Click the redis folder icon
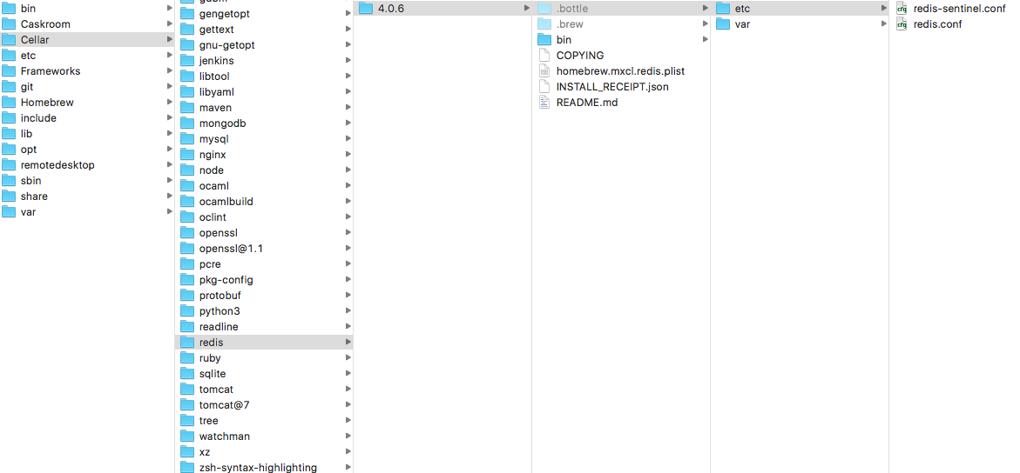Image resolution: width=1020 pixels, height=473 pixels. 187,343
